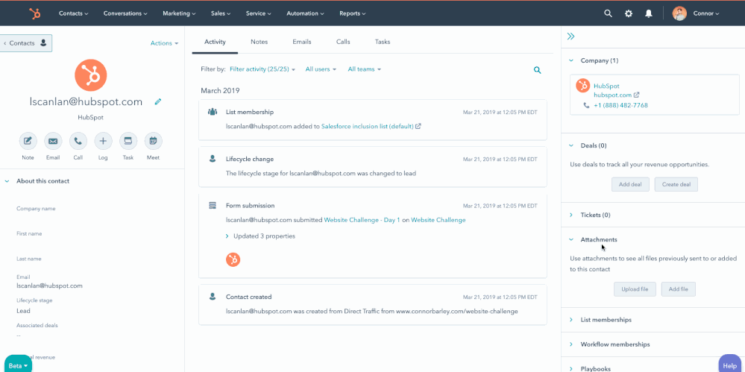
Task: Open the notifications bell
Action: click(x=649, y=13)
